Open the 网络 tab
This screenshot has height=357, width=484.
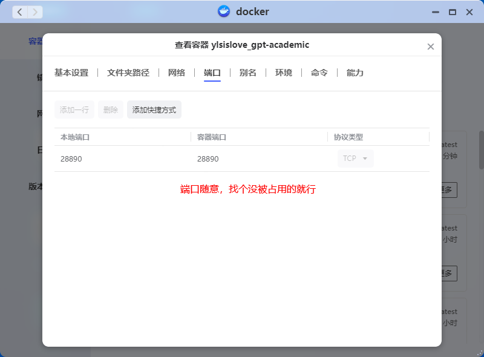coord(177,73)
